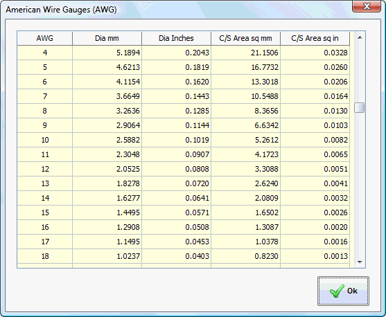Select diameter value 1.8278

107,183
